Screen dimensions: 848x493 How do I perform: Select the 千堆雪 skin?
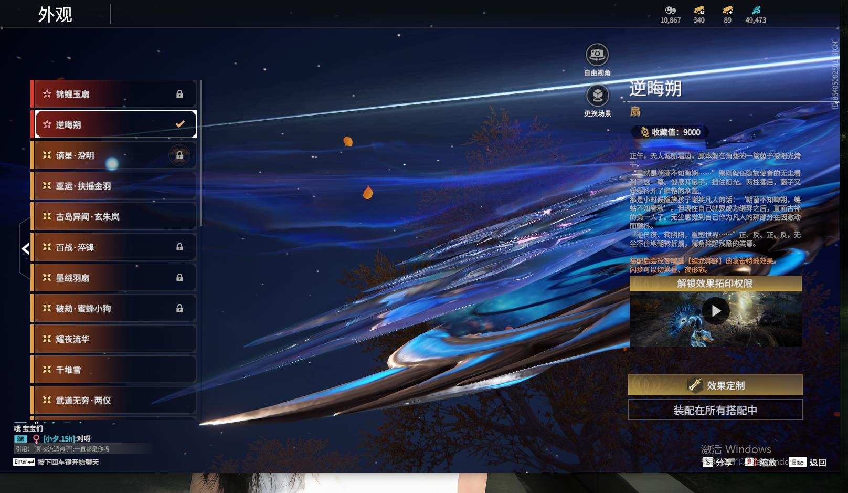click(x=114, y=370)
